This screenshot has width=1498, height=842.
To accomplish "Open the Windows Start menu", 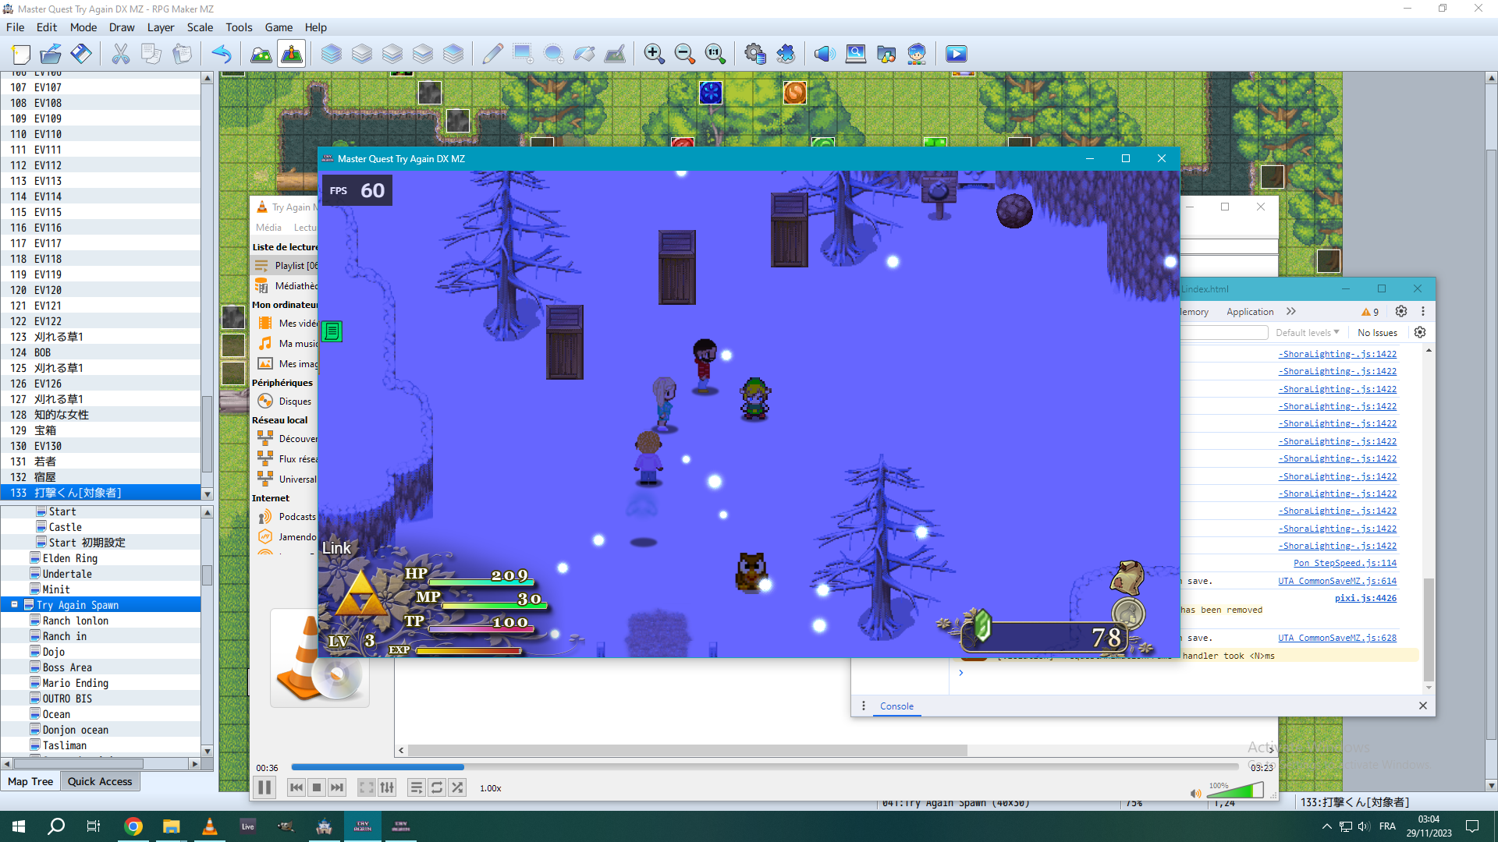I will pyautogui.click(x=19, y=826).
